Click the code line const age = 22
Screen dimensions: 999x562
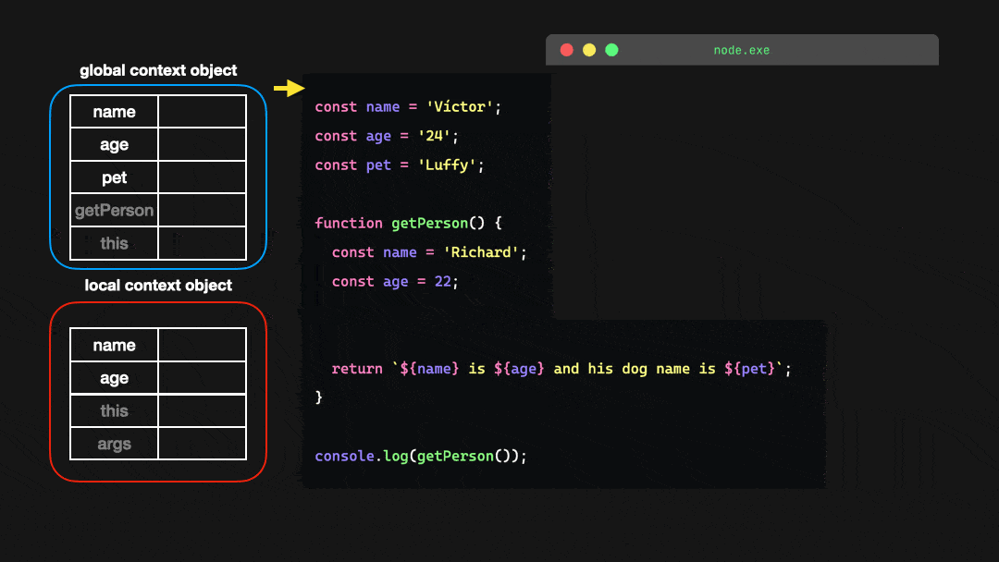point(395,282)
